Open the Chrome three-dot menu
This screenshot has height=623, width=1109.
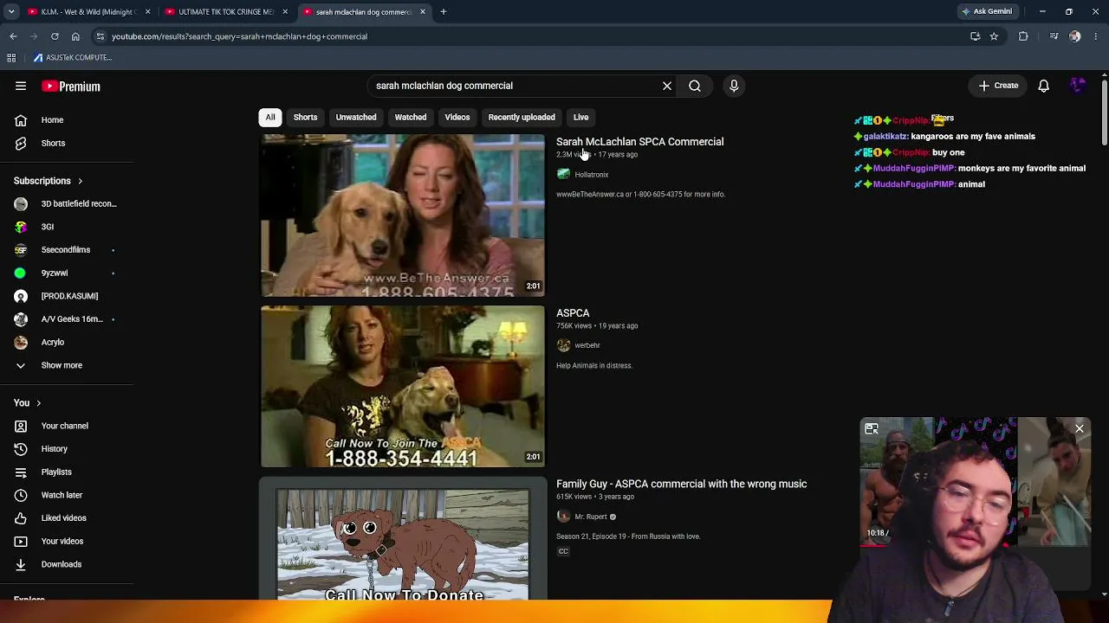(x=1096, y=36)
